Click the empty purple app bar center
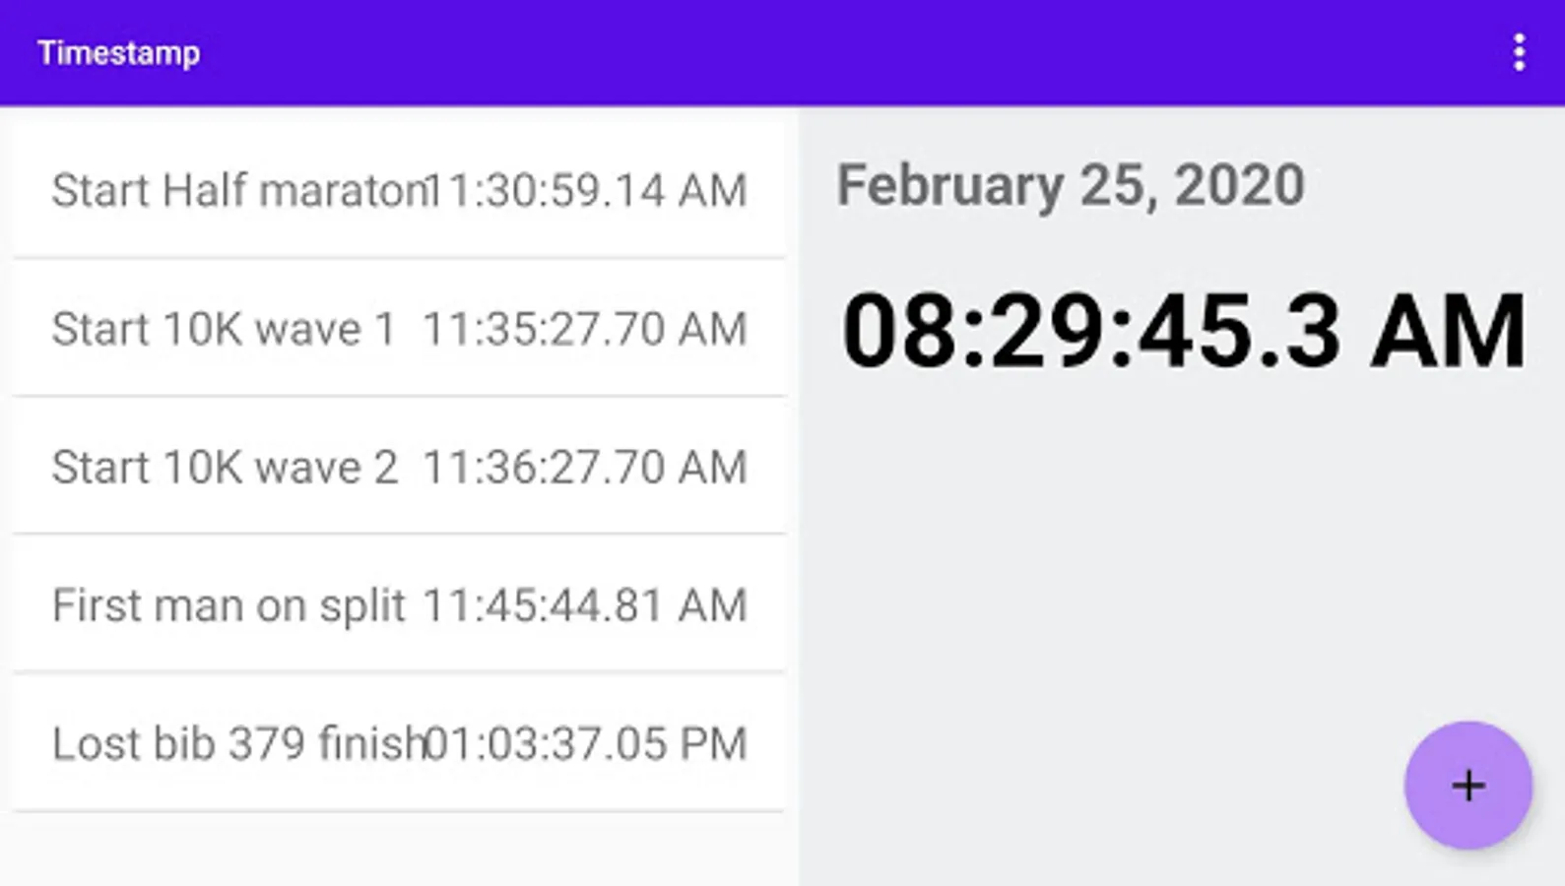 788,53
